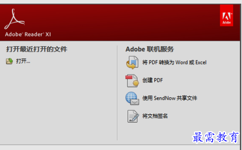This screenshot has width=242, height=150.
Task: Open 使用 SendNow 共享文件
Action: point(170,98)
